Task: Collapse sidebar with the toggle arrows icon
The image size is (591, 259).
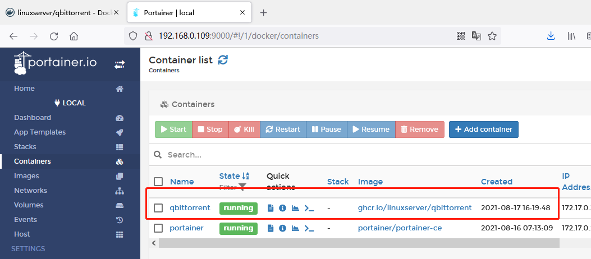Action: pos(120,64)
